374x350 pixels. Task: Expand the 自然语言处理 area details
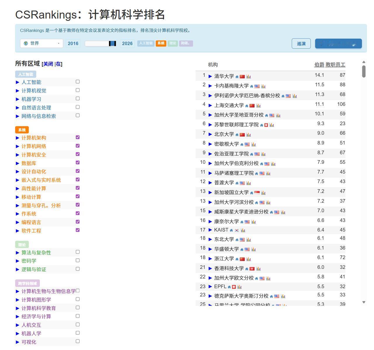[x=18, y=108]
